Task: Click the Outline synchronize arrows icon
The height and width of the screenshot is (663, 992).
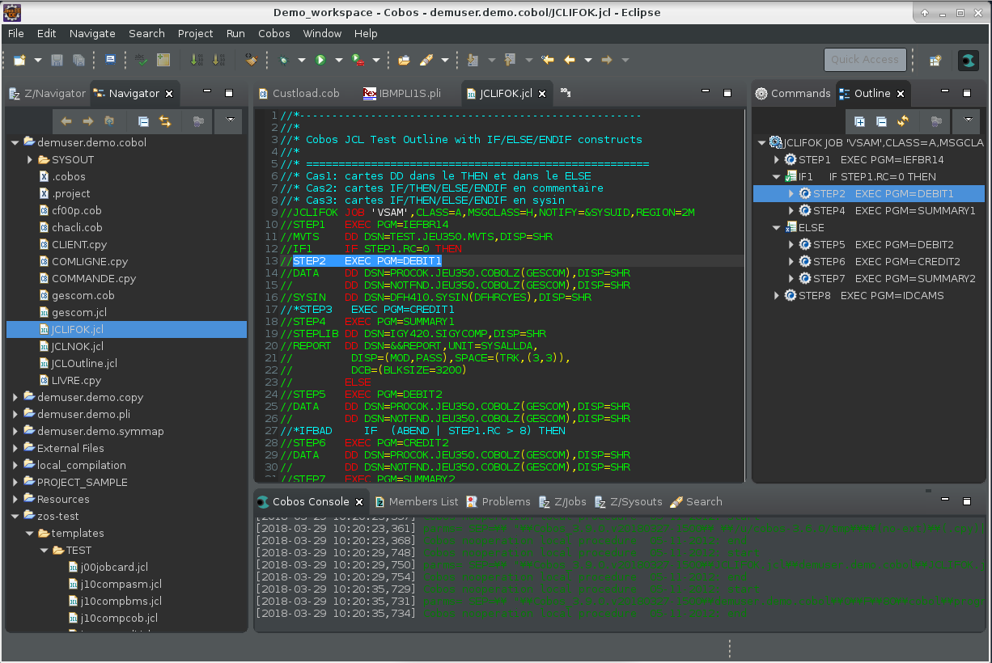Action: [x=903, y=121]
